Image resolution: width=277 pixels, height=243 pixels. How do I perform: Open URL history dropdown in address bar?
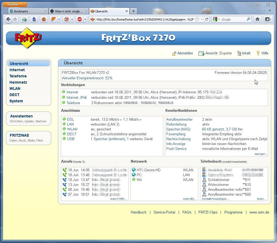pos(202,19)
